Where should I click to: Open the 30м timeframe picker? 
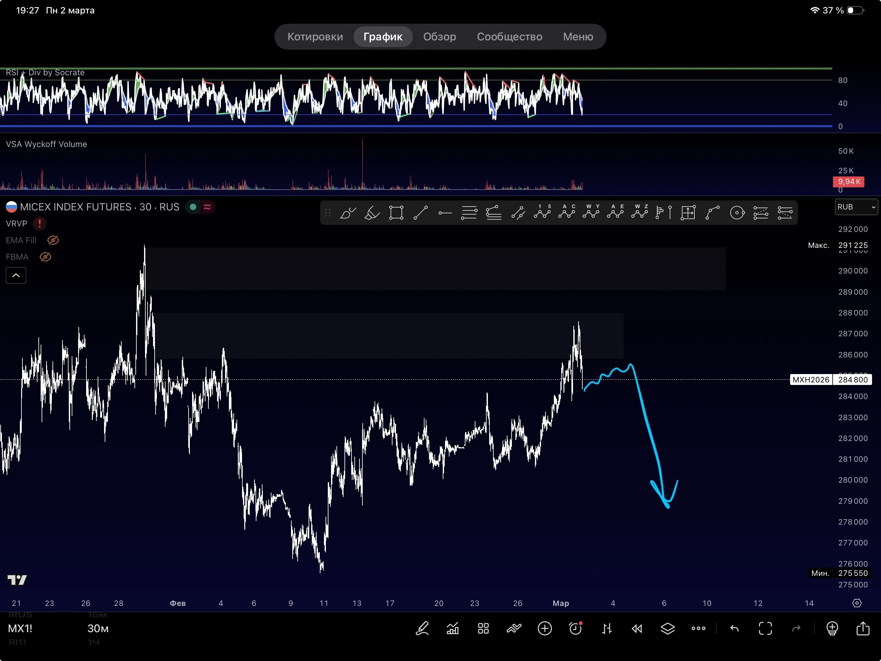(98, 628)
